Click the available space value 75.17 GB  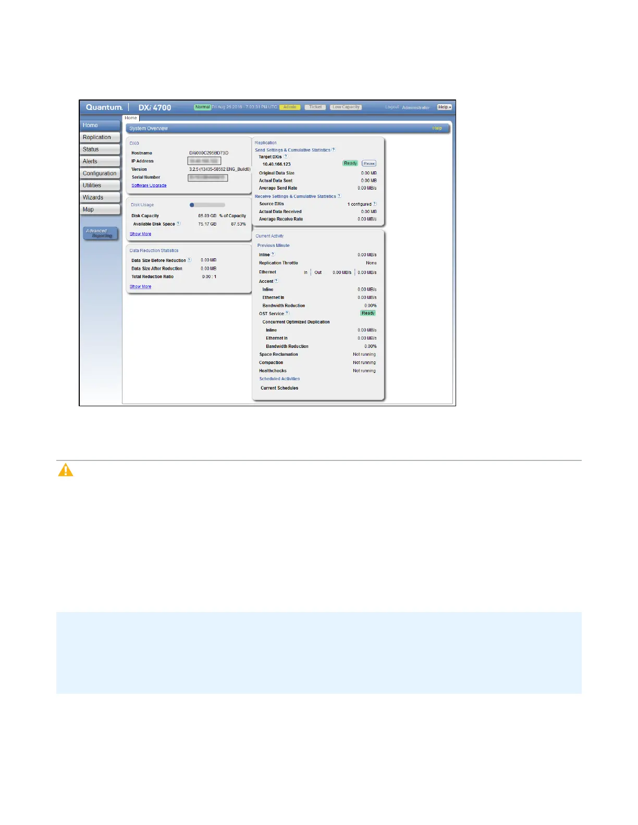pyautogui.click(x=207, y=224)
